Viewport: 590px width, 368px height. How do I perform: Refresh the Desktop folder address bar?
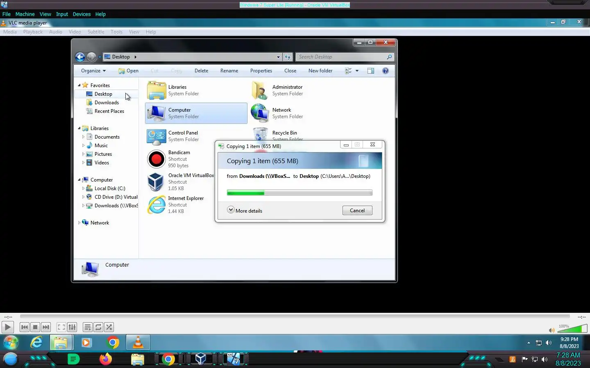pyautogui.click(x=288, y=57)
